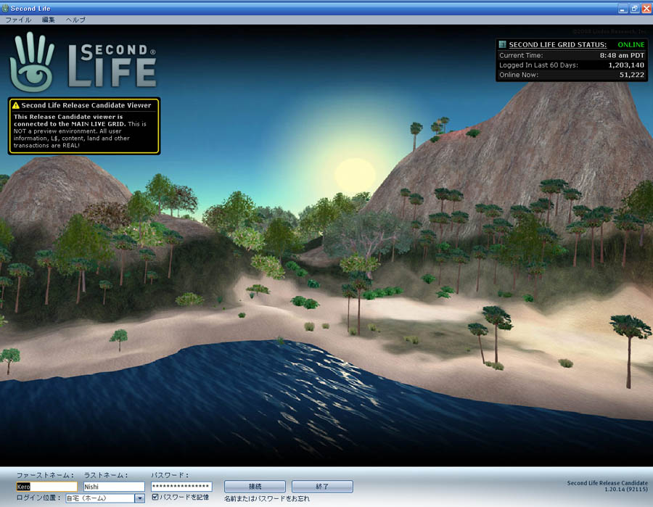Open the ファイル menu
The image size is (653, 507).
pos(18,20)
